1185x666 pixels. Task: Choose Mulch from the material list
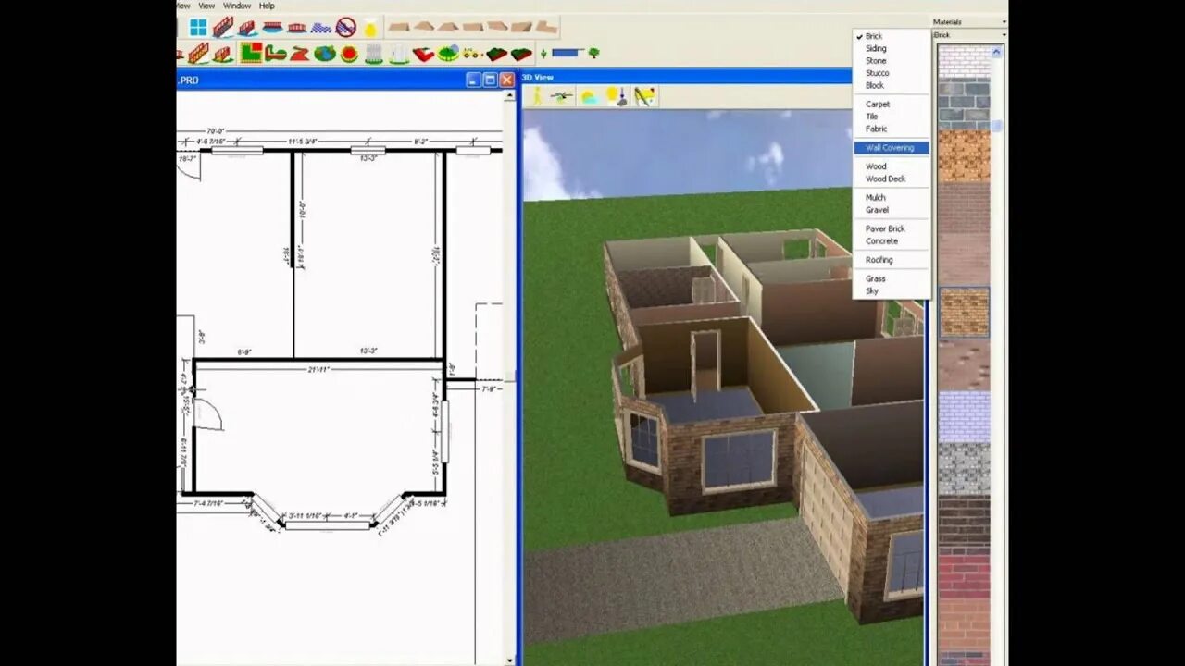[875, 198]
